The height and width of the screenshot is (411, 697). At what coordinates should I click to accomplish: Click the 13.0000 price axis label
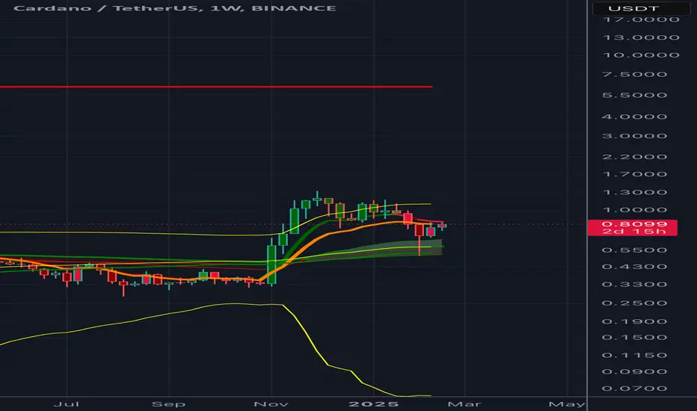[641, 37]
